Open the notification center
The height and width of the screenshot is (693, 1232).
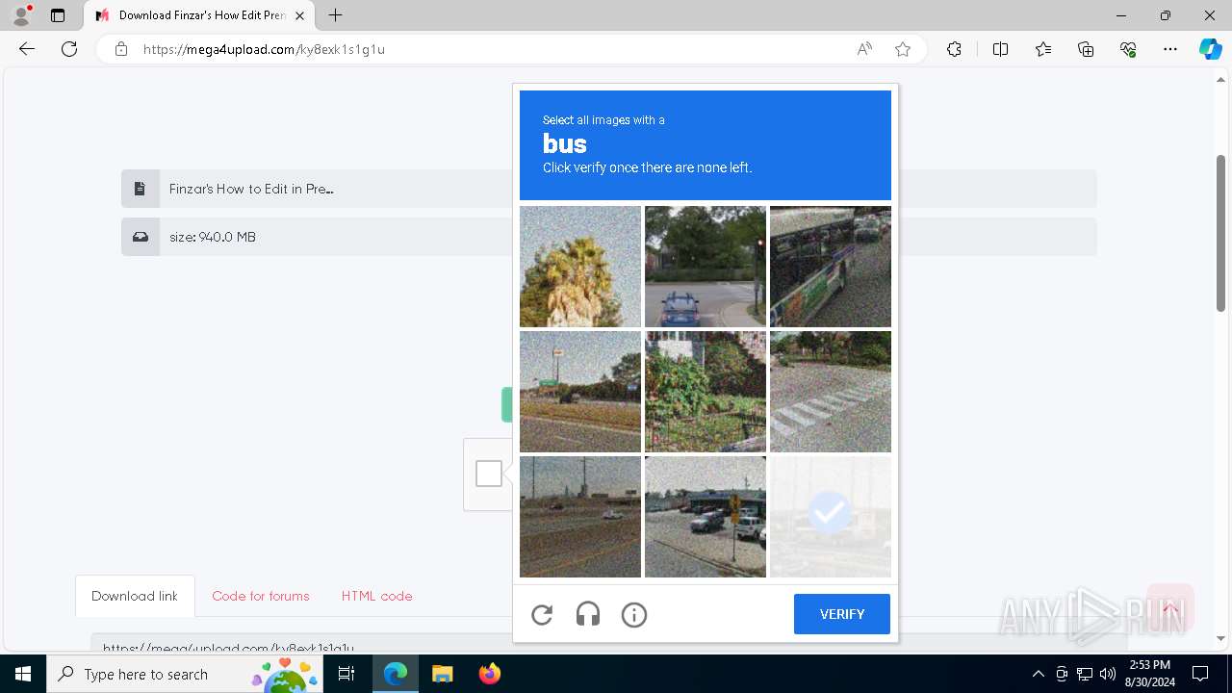(1200, 674)
